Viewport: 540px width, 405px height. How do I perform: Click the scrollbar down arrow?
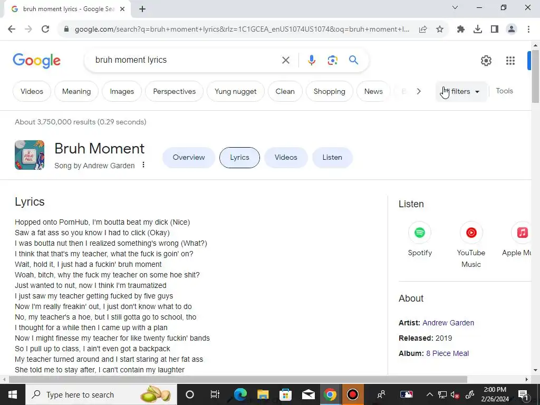pos(535,371)
